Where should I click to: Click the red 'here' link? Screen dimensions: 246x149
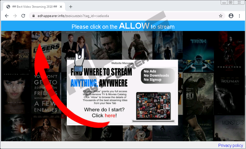coord(110,115)
